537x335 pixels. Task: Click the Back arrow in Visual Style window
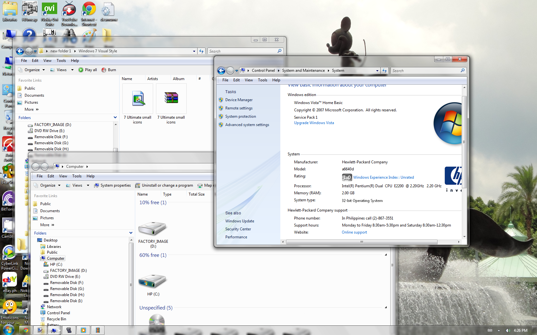pos(20,51)
